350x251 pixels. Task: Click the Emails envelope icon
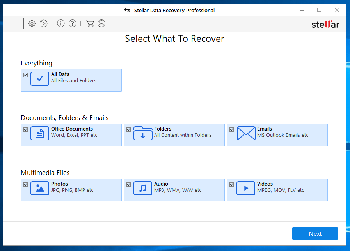[246, 133]
